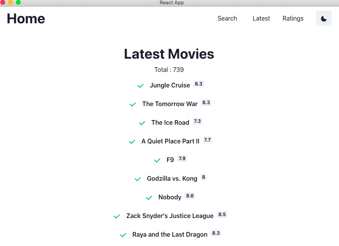Screen dimensions: 339x246
Task: Click the green check icon beside F9
Action: coord(157,161)
